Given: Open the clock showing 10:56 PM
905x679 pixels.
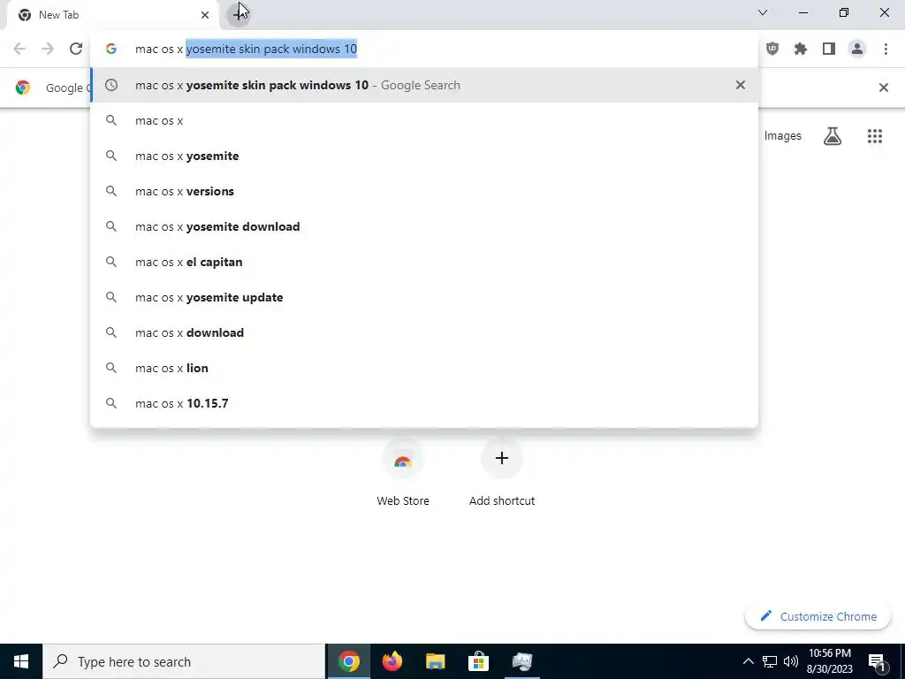Looking at the screenshot, I should pos(829,661).
